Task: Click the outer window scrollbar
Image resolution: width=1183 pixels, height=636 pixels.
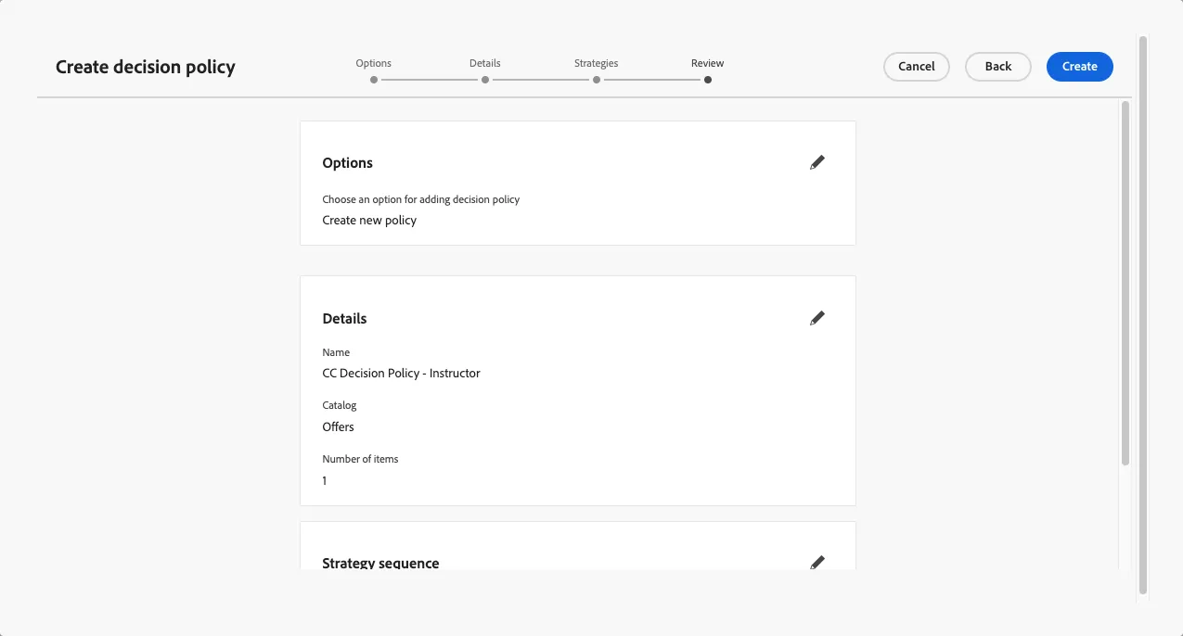Action: tap(1143, 315)
